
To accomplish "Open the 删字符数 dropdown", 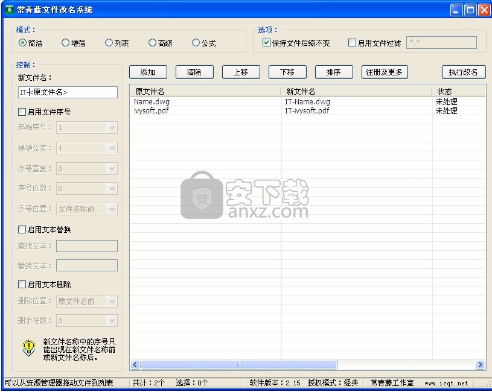I will [112, 321].
